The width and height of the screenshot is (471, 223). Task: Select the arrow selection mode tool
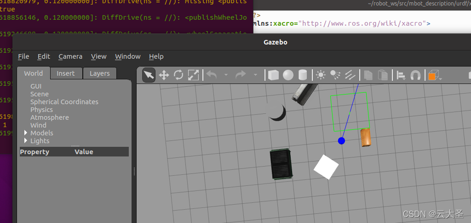[149, 75]
